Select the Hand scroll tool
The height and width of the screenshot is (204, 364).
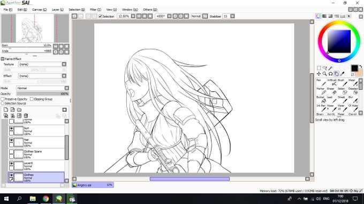tap(336, 74)
